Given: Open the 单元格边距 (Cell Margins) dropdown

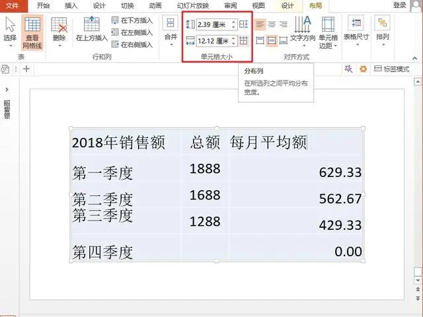Looking at the screenshot, I should [x=328, y=32].
